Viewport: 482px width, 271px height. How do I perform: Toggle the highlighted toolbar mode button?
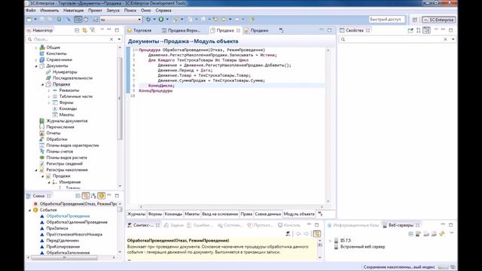coord(78,20)
